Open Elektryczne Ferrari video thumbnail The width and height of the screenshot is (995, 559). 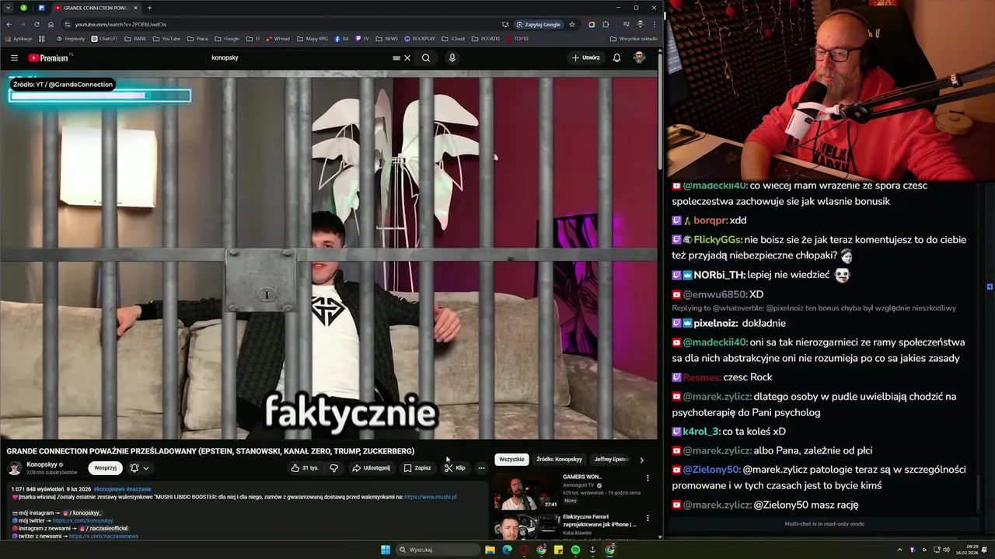527,526
